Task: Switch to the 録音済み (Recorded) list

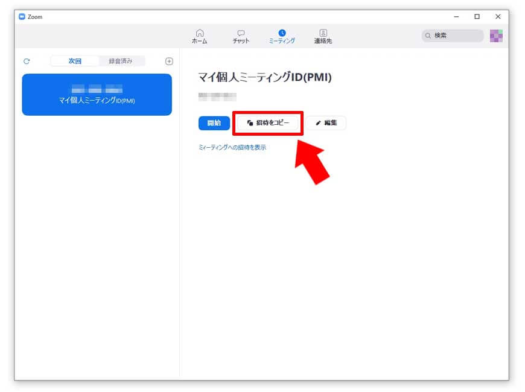Action: coord(121,61)
